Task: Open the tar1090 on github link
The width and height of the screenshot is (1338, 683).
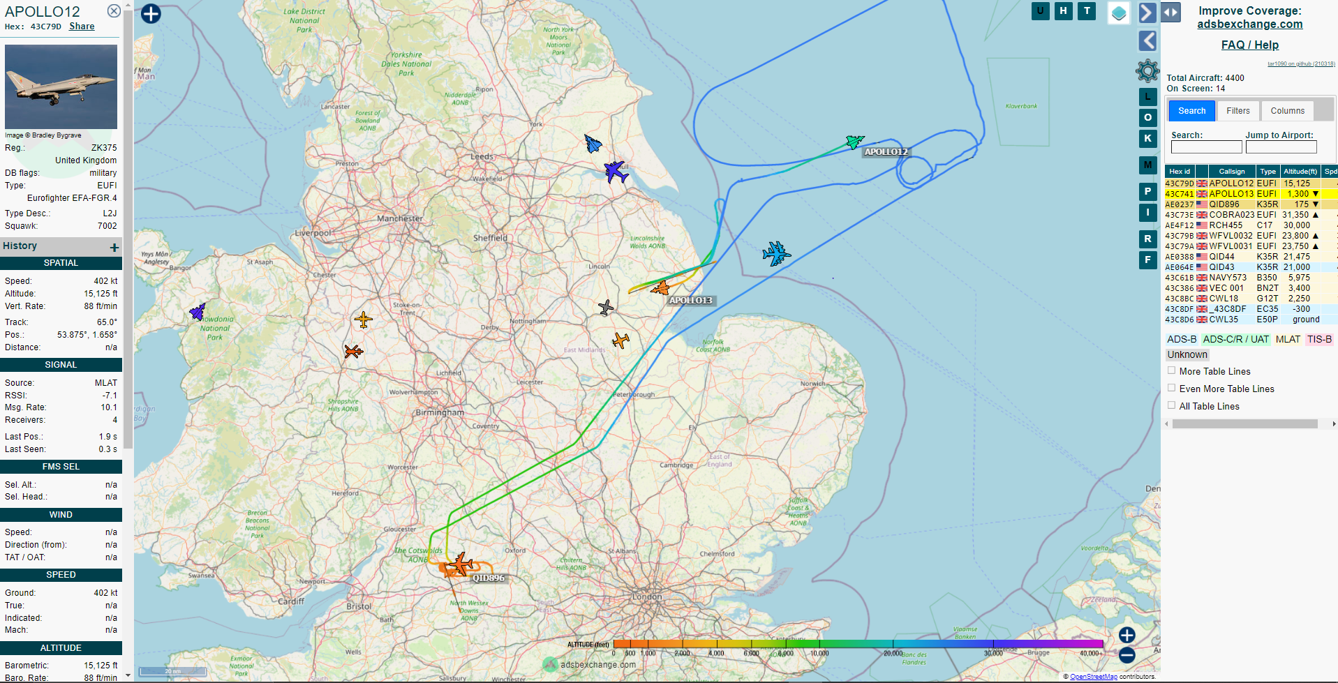Action: pyautogui.click(x=1301, y=63)
